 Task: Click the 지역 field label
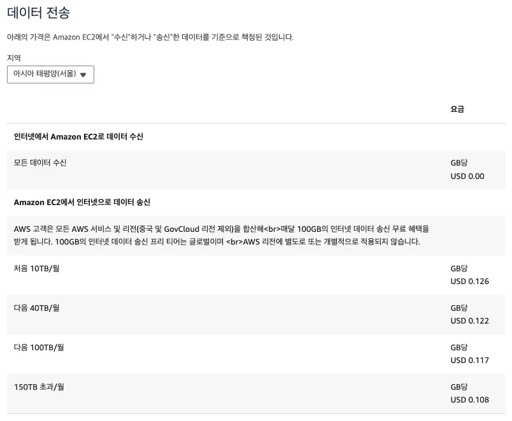coord(14,58)
